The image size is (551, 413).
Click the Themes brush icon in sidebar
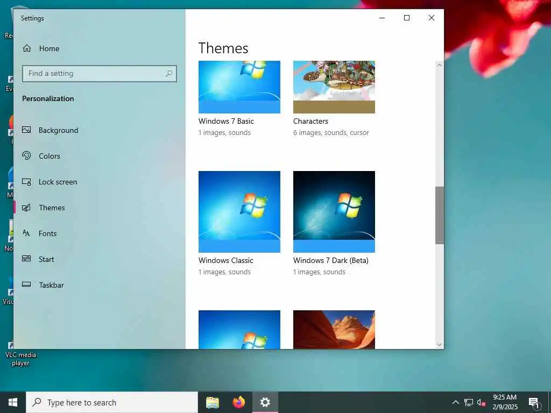[x=26, y=208]
